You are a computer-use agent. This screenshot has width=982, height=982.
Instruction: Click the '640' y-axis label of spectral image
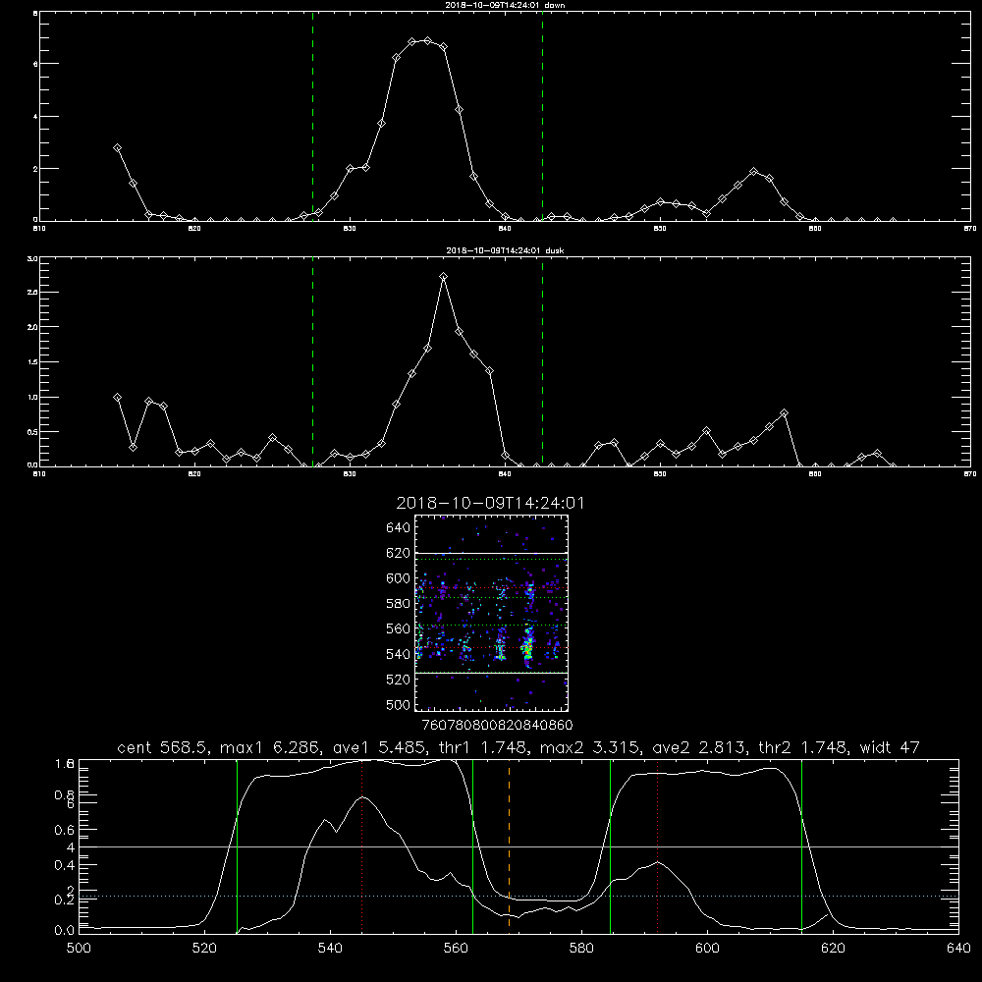(x=399, y=528)
